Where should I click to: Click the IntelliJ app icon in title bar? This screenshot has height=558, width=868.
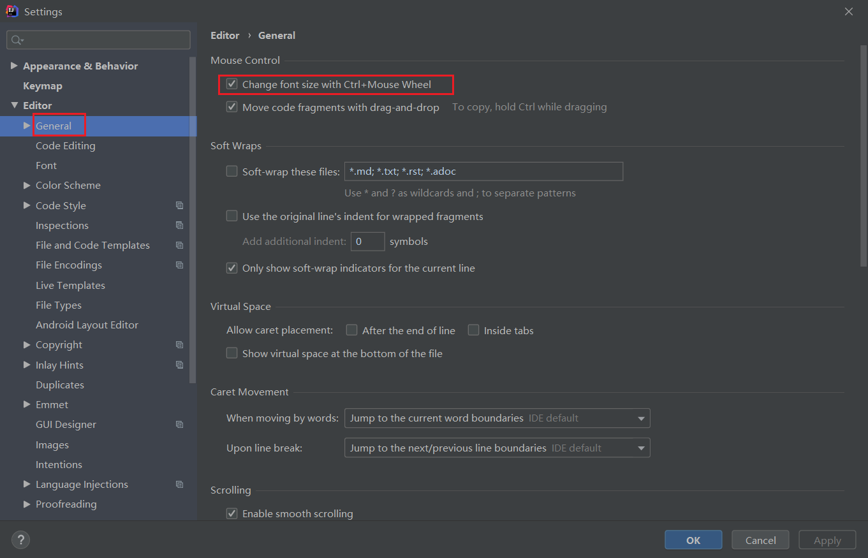(12, 11)
